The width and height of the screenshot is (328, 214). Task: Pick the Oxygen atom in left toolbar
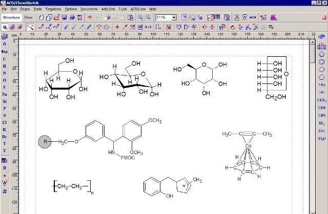(4, 80)
